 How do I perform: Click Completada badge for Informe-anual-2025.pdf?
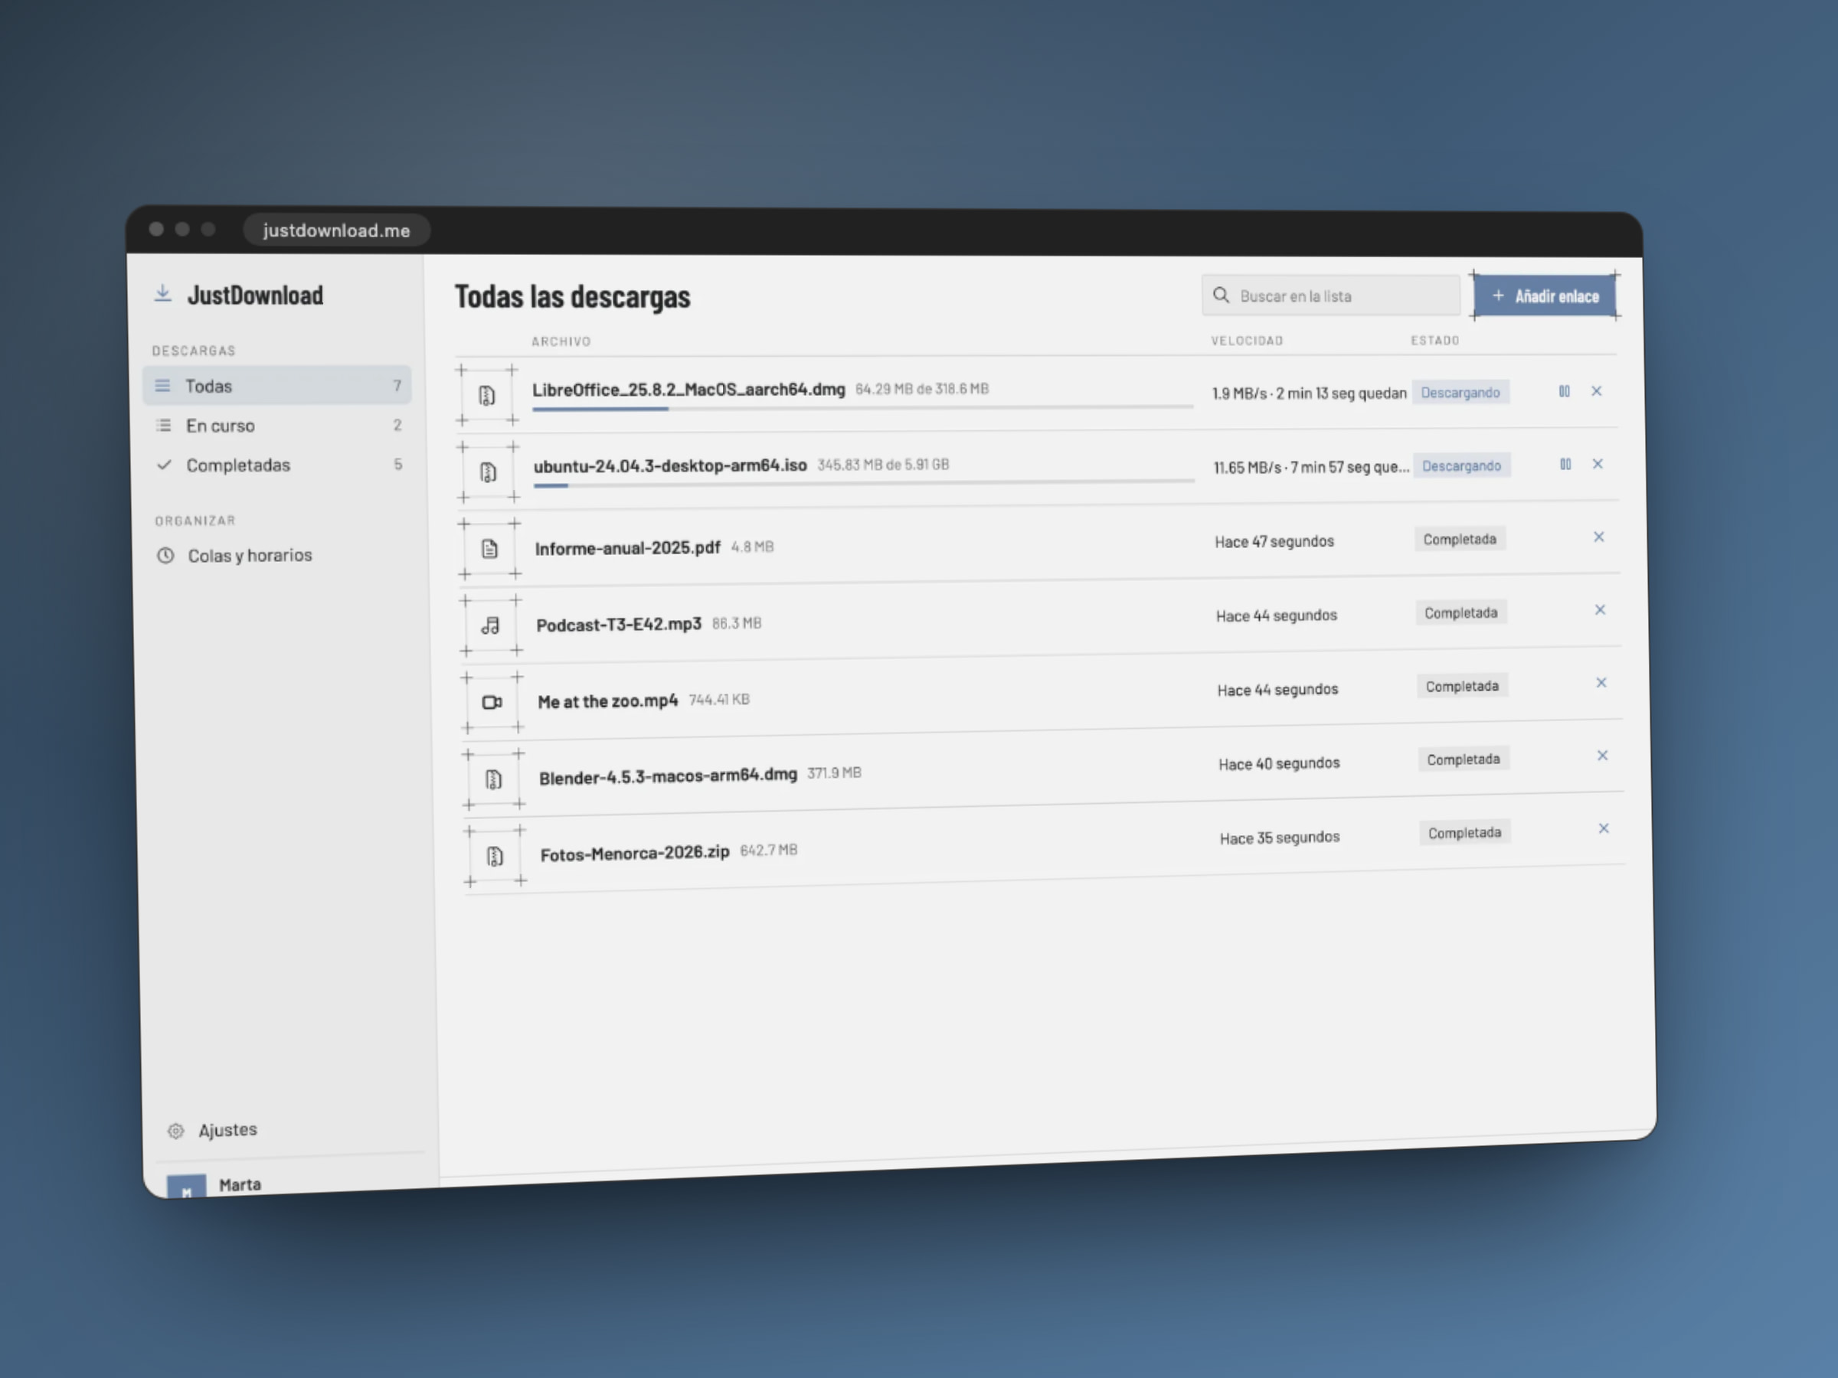pyautogui.click(x=1460, y=539)
